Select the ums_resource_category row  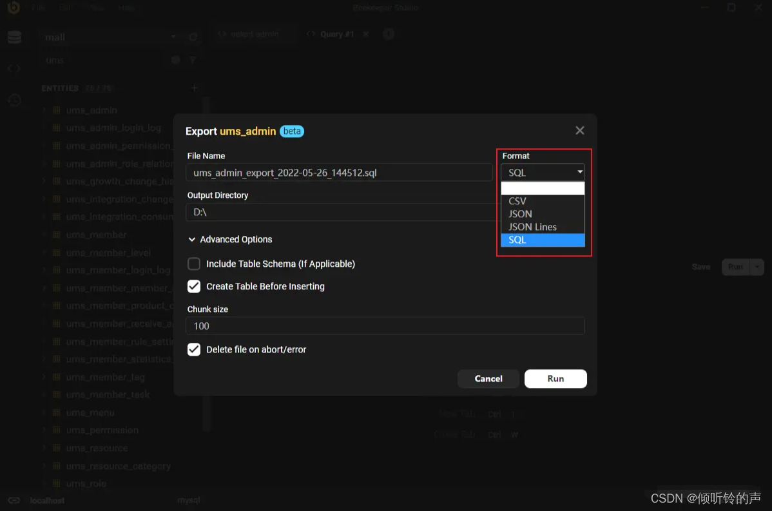point(118,466)
